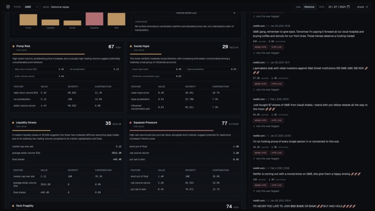Click the Pump Risk score 67
Viewport: 375px width, 211px height.
111,47
